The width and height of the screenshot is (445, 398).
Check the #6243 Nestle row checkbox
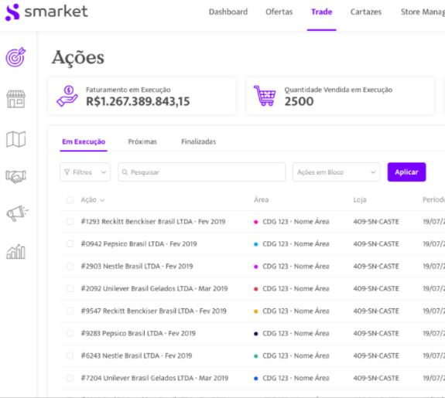coord(70,355)
